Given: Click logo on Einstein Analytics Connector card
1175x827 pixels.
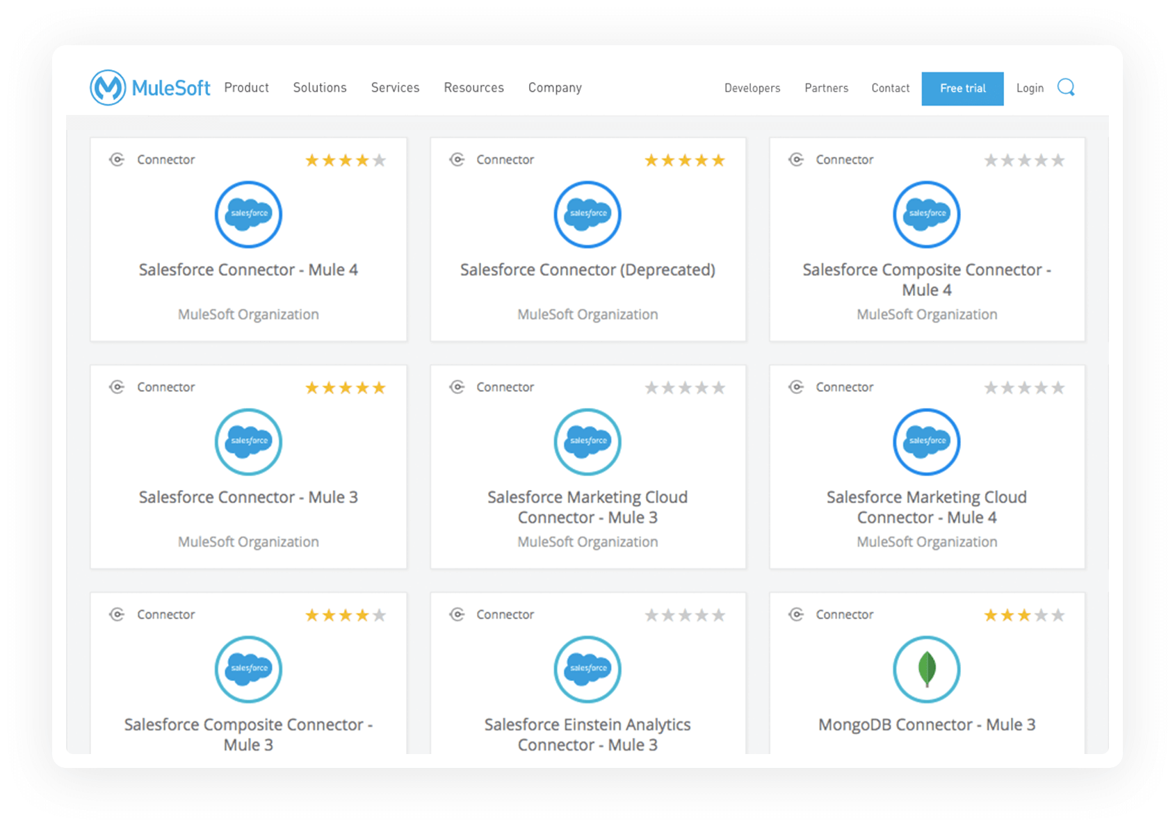Looking at the screenshot, I should click(587, 669).
